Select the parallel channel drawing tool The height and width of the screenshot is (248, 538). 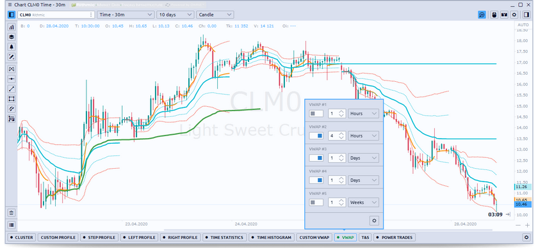click(x=12, y=109)
